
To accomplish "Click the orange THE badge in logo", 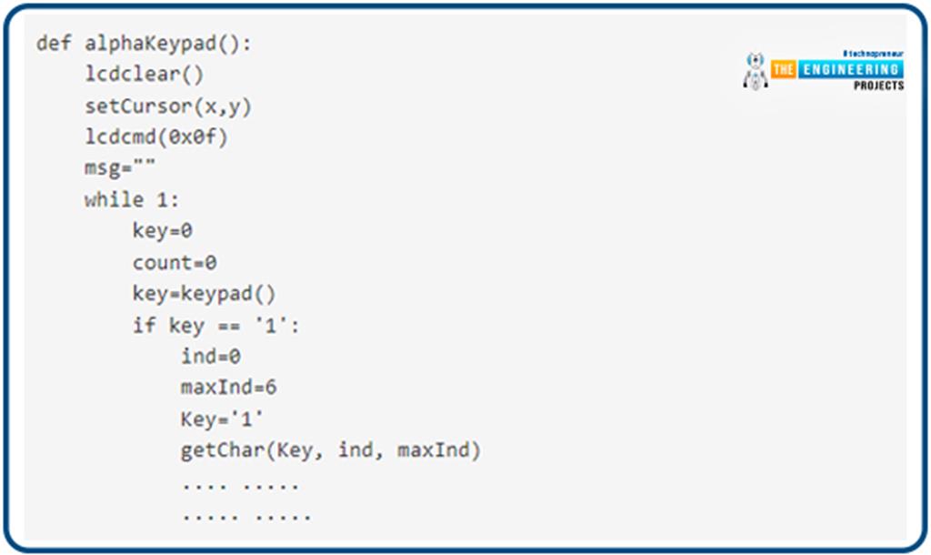I will pos(783,69).
